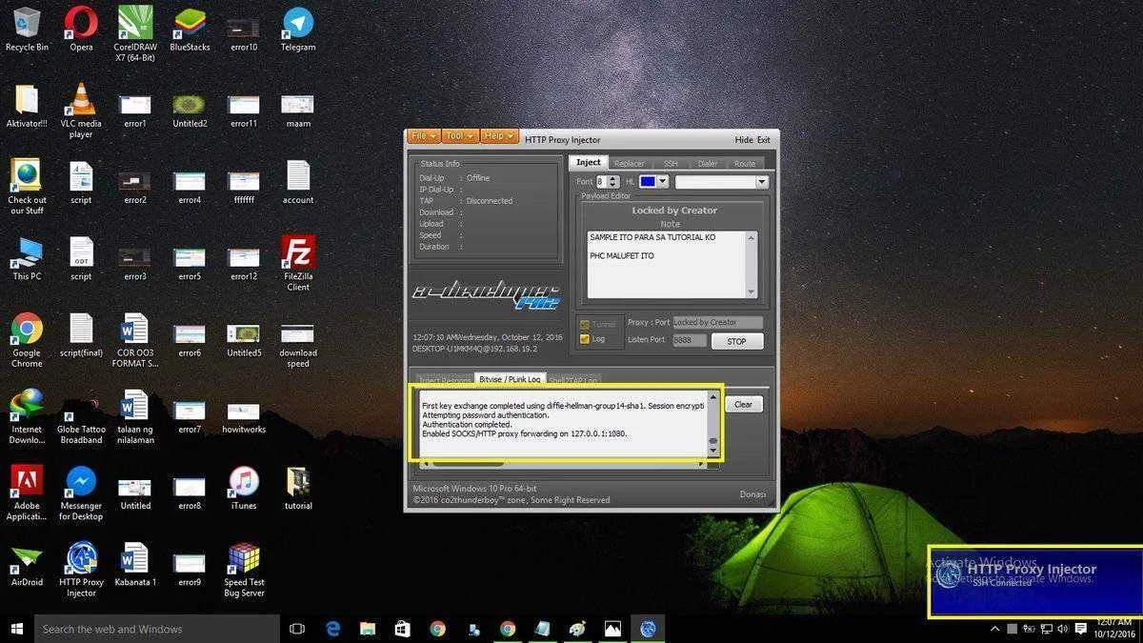The height and width of the screenshot is (643, 1143).
Task: Select the AirDroid desktop icon
Action: [27, 564]
